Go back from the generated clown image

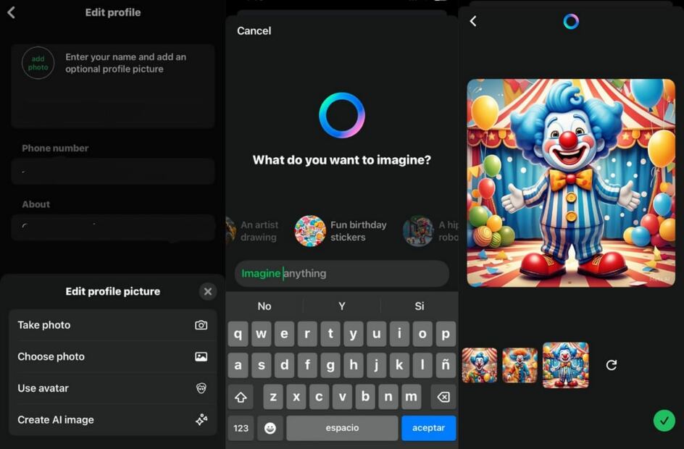[473, 21]
